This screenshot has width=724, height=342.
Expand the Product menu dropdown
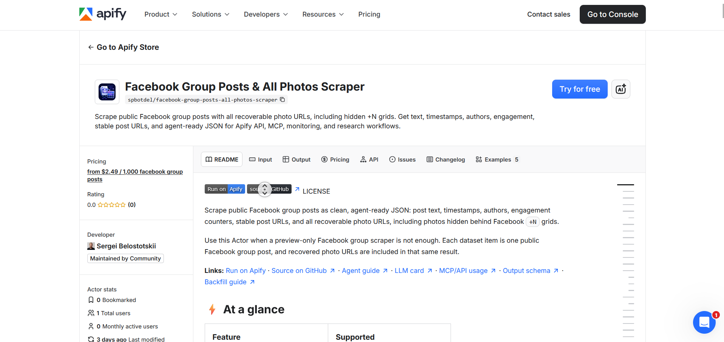(161, 14)
